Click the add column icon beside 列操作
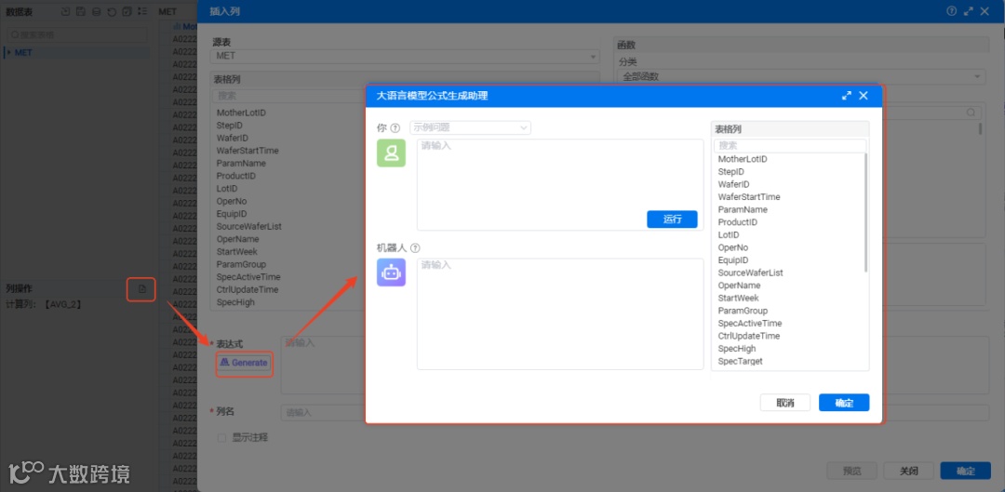 pyautogui.click(x=142, y=289)
